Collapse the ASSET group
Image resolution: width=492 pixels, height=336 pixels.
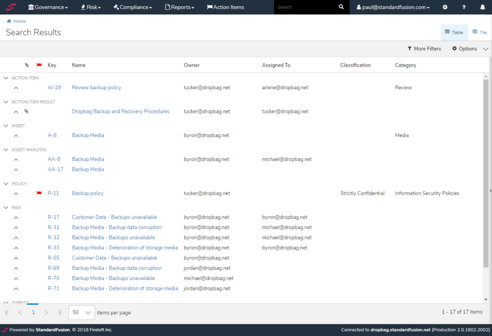pyautogui.click(x=6, y=126)
